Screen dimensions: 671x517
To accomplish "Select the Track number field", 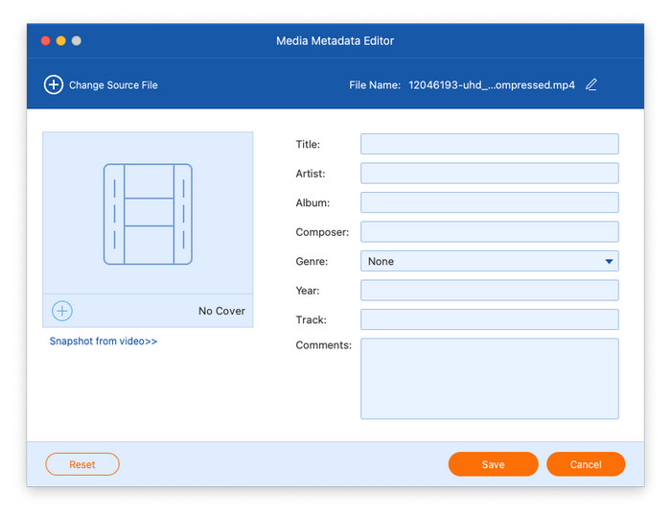I will (489, 319).
